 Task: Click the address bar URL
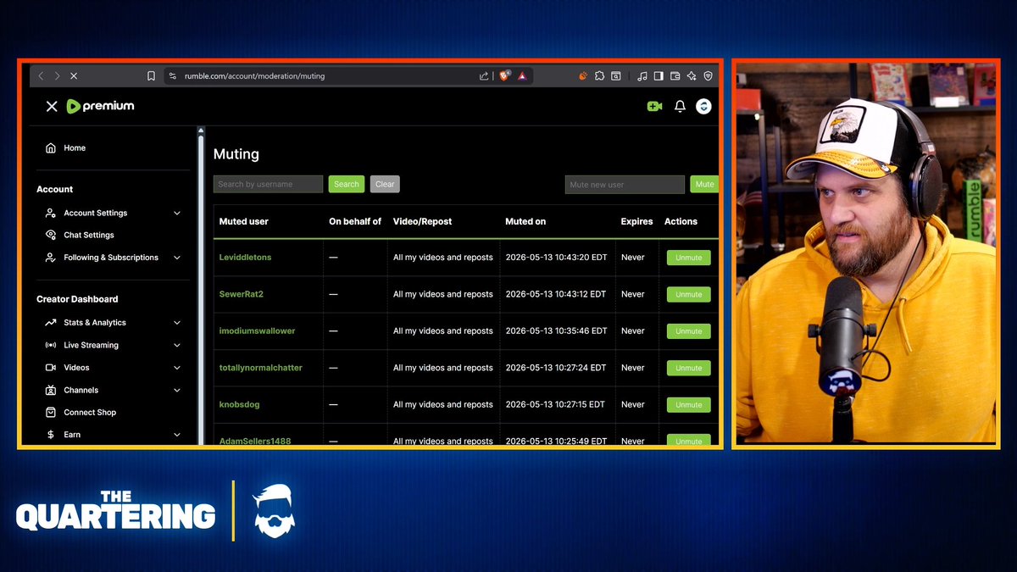pos(254,76)
